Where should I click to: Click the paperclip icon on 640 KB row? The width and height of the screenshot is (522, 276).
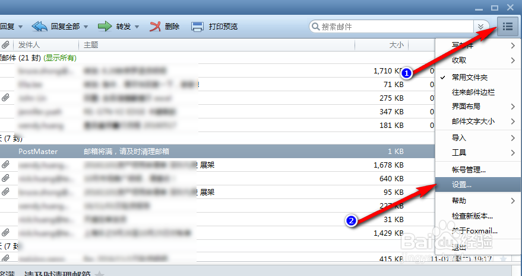pos(5,178)
